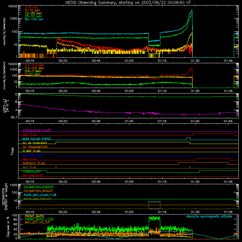Click the Absolute geomagnetic latitude label

pyautogui.click(x=209, y=217)
